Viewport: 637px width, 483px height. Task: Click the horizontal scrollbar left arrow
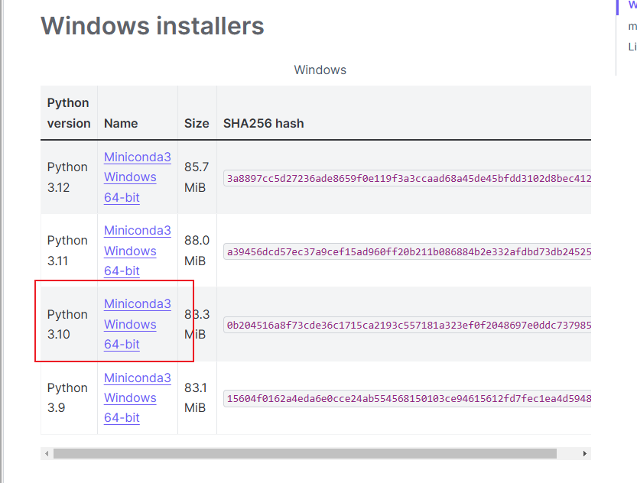tap(47, 453)
